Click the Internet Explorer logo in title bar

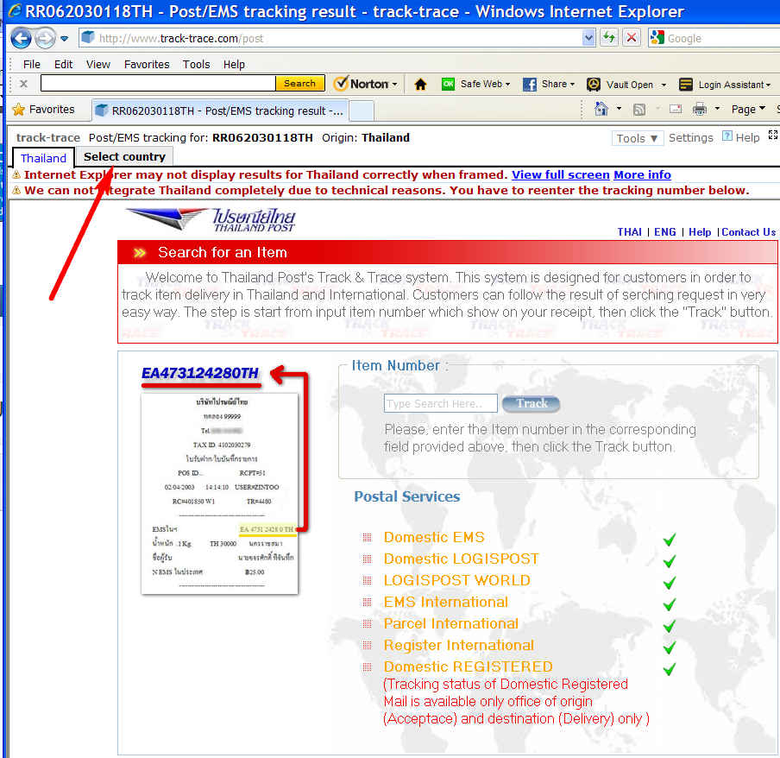pyautogui.click(x=15, y=11)
